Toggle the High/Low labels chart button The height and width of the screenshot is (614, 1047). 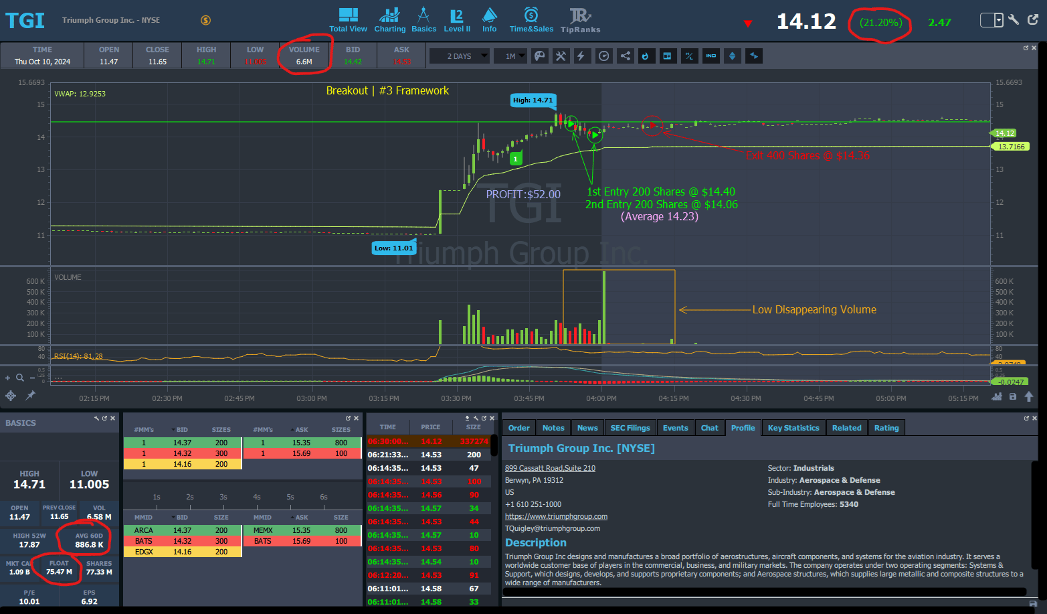click(689, 56)
